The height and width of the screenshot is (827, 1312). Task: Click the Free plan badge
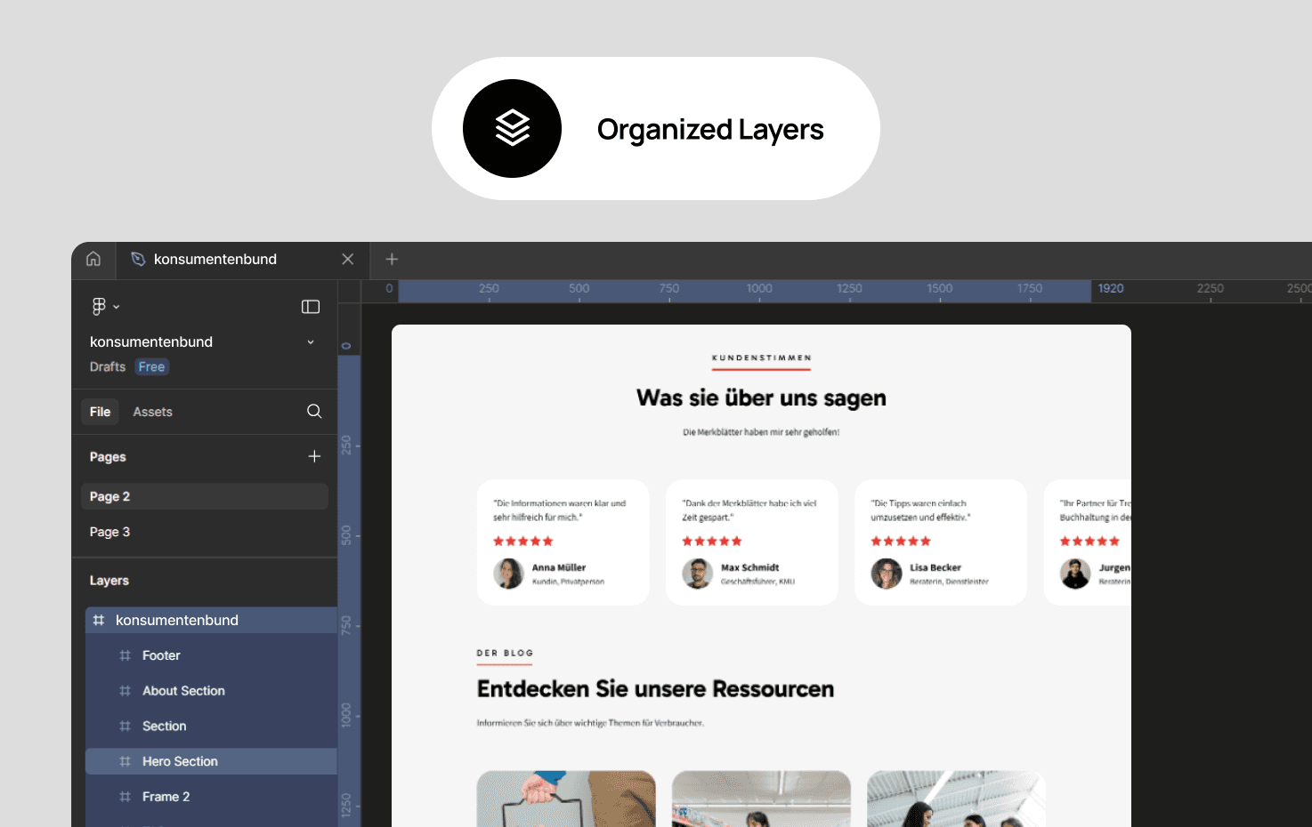point(151,366)
